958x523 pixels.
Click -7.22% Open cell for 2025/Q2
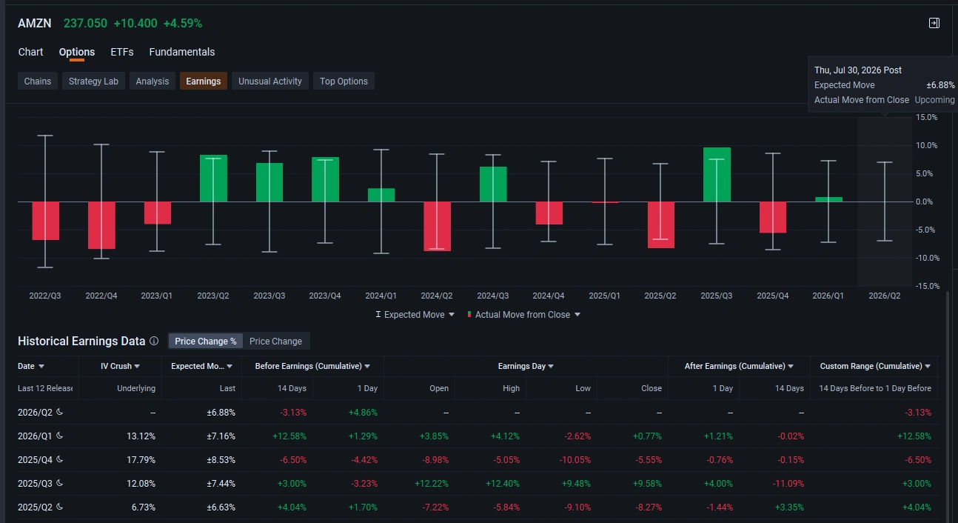click(434, 507)
